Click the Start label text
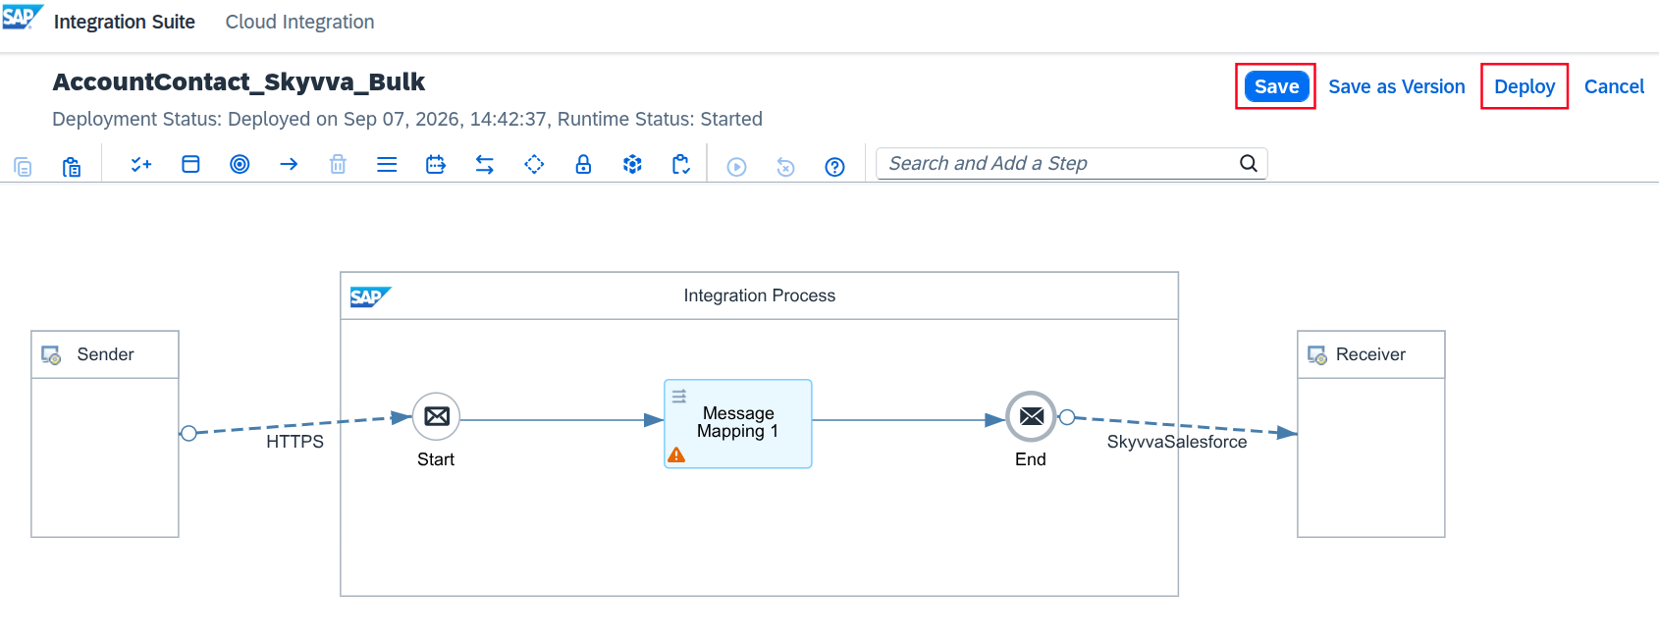Viewport: 1659px width, 641px height. click(436, 459)
